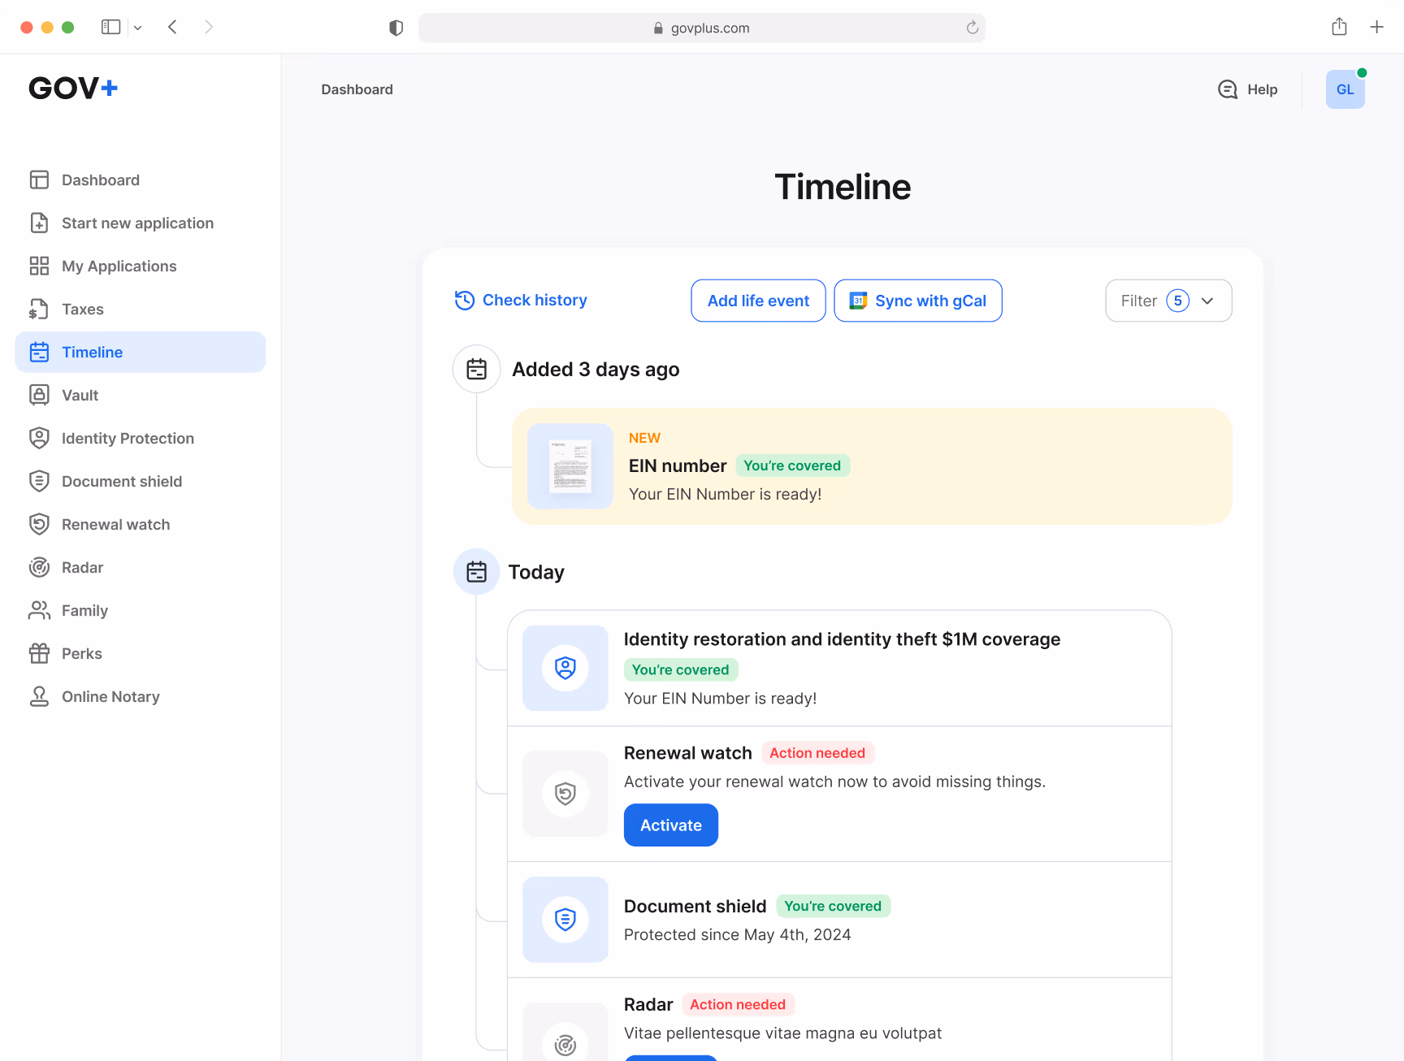The width and height of the screenshot is (1404, 1061).
Task: Open the GL profile avatar
Action: click(1345, 89)
